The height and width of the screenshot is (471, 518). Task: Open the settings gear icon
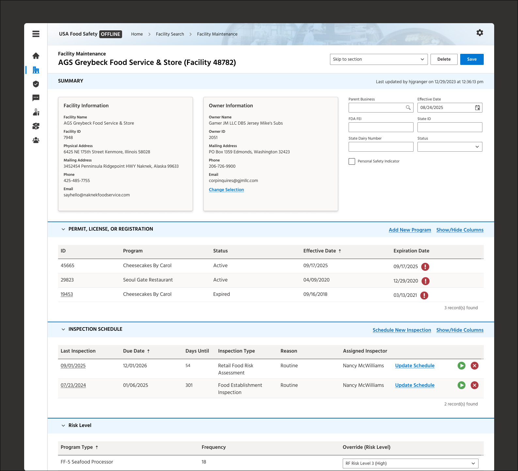[480, 33]
